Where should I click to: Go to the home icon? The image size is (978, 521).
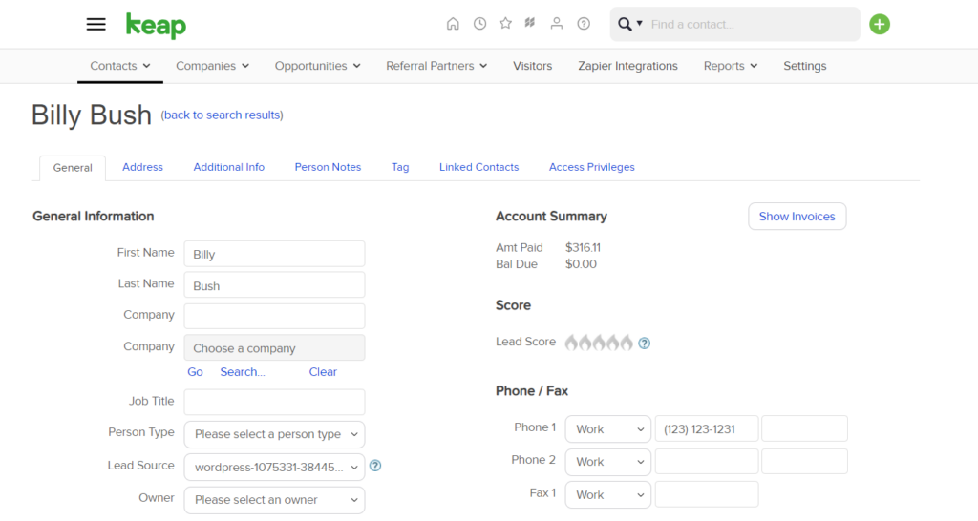point(453,24)
